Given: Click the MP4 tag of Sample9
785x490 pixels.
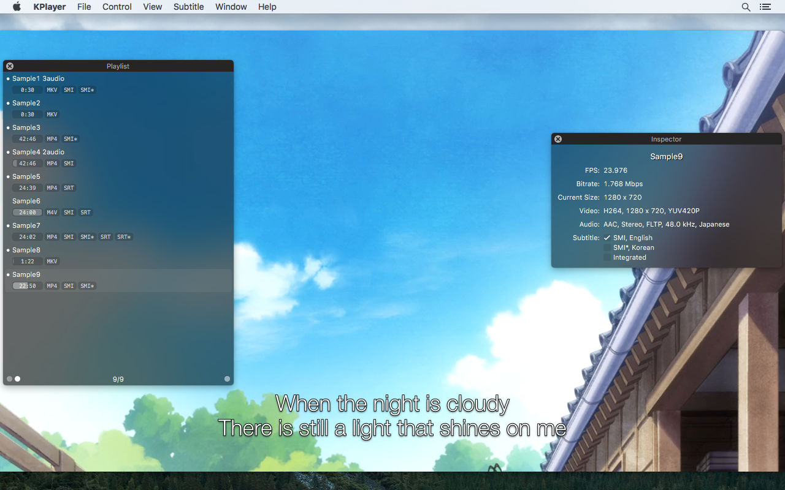Looking at the screenshot, I should coord(52,286).
